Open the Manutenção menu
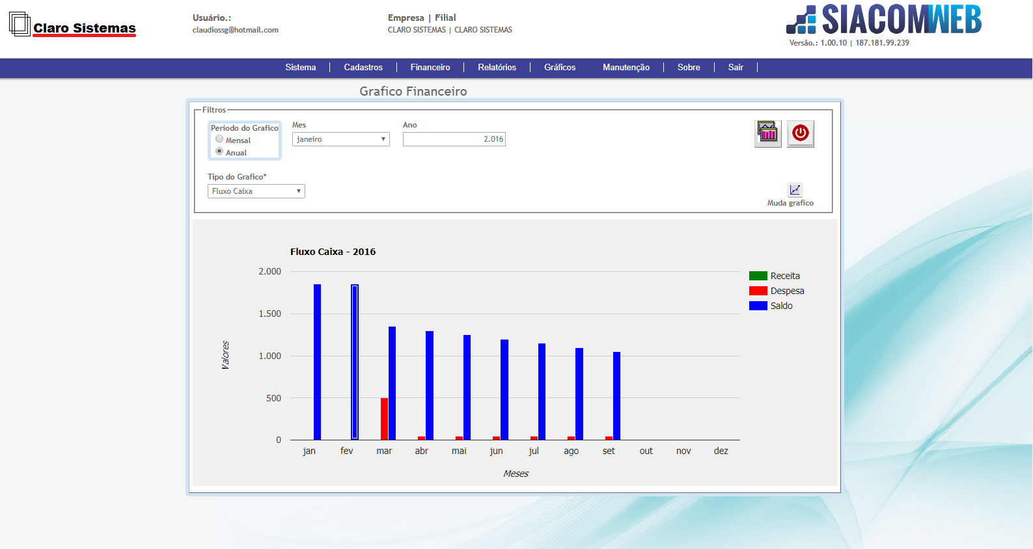 point(626,68)
